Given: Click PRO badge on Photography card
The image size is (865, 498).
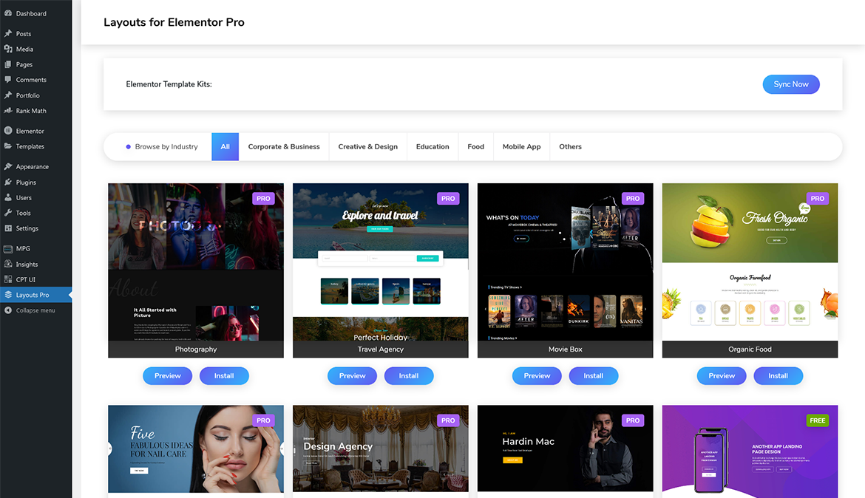Looking at the screenshot, I should [263, 199].
